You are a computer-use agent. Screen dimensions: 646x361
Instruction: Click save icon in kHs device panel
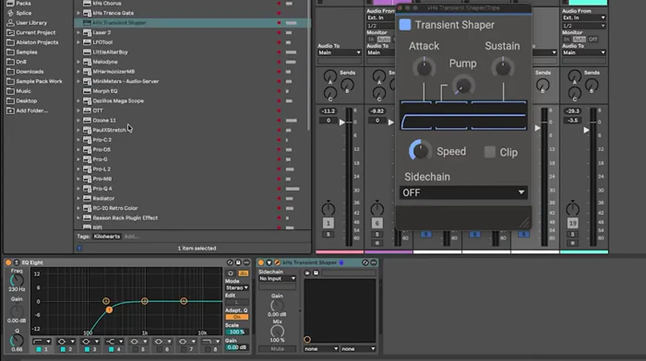(316, 273)
